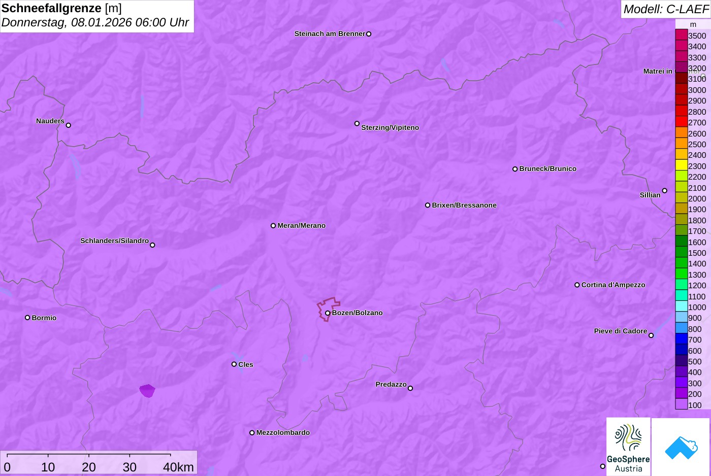Viewport: 711px width, 476px height.
Task: Click the 700 m blue legend swatch
Action: (x=682, y=339)
